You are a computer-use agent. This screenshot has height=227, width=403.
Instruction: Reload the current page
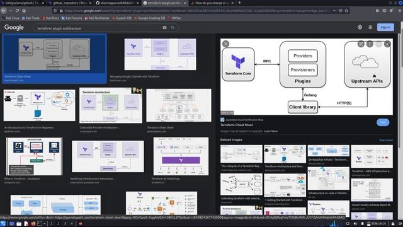(17, 11)
